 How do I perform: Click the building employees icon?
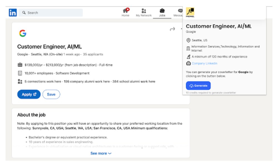[x=20, y=73]
